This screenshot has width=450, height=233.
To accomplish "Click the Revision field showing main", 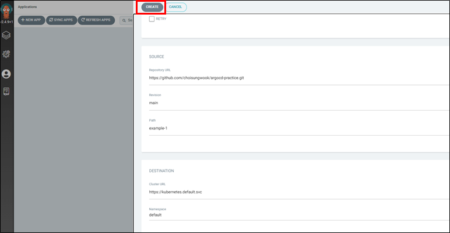I will (x=299, y=103).
